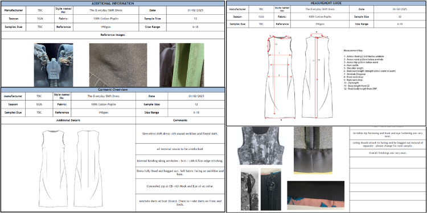The width and height of the screenshot is (427, 213).
Task: Click Reference value 190gsm in Additional Information table
Action: (x=106, y=27)
